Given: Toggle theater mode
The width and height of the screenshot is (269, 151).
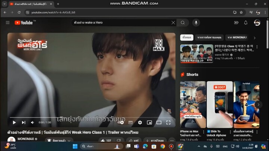Looking at the screenshot, I should (x=159, y=122).
